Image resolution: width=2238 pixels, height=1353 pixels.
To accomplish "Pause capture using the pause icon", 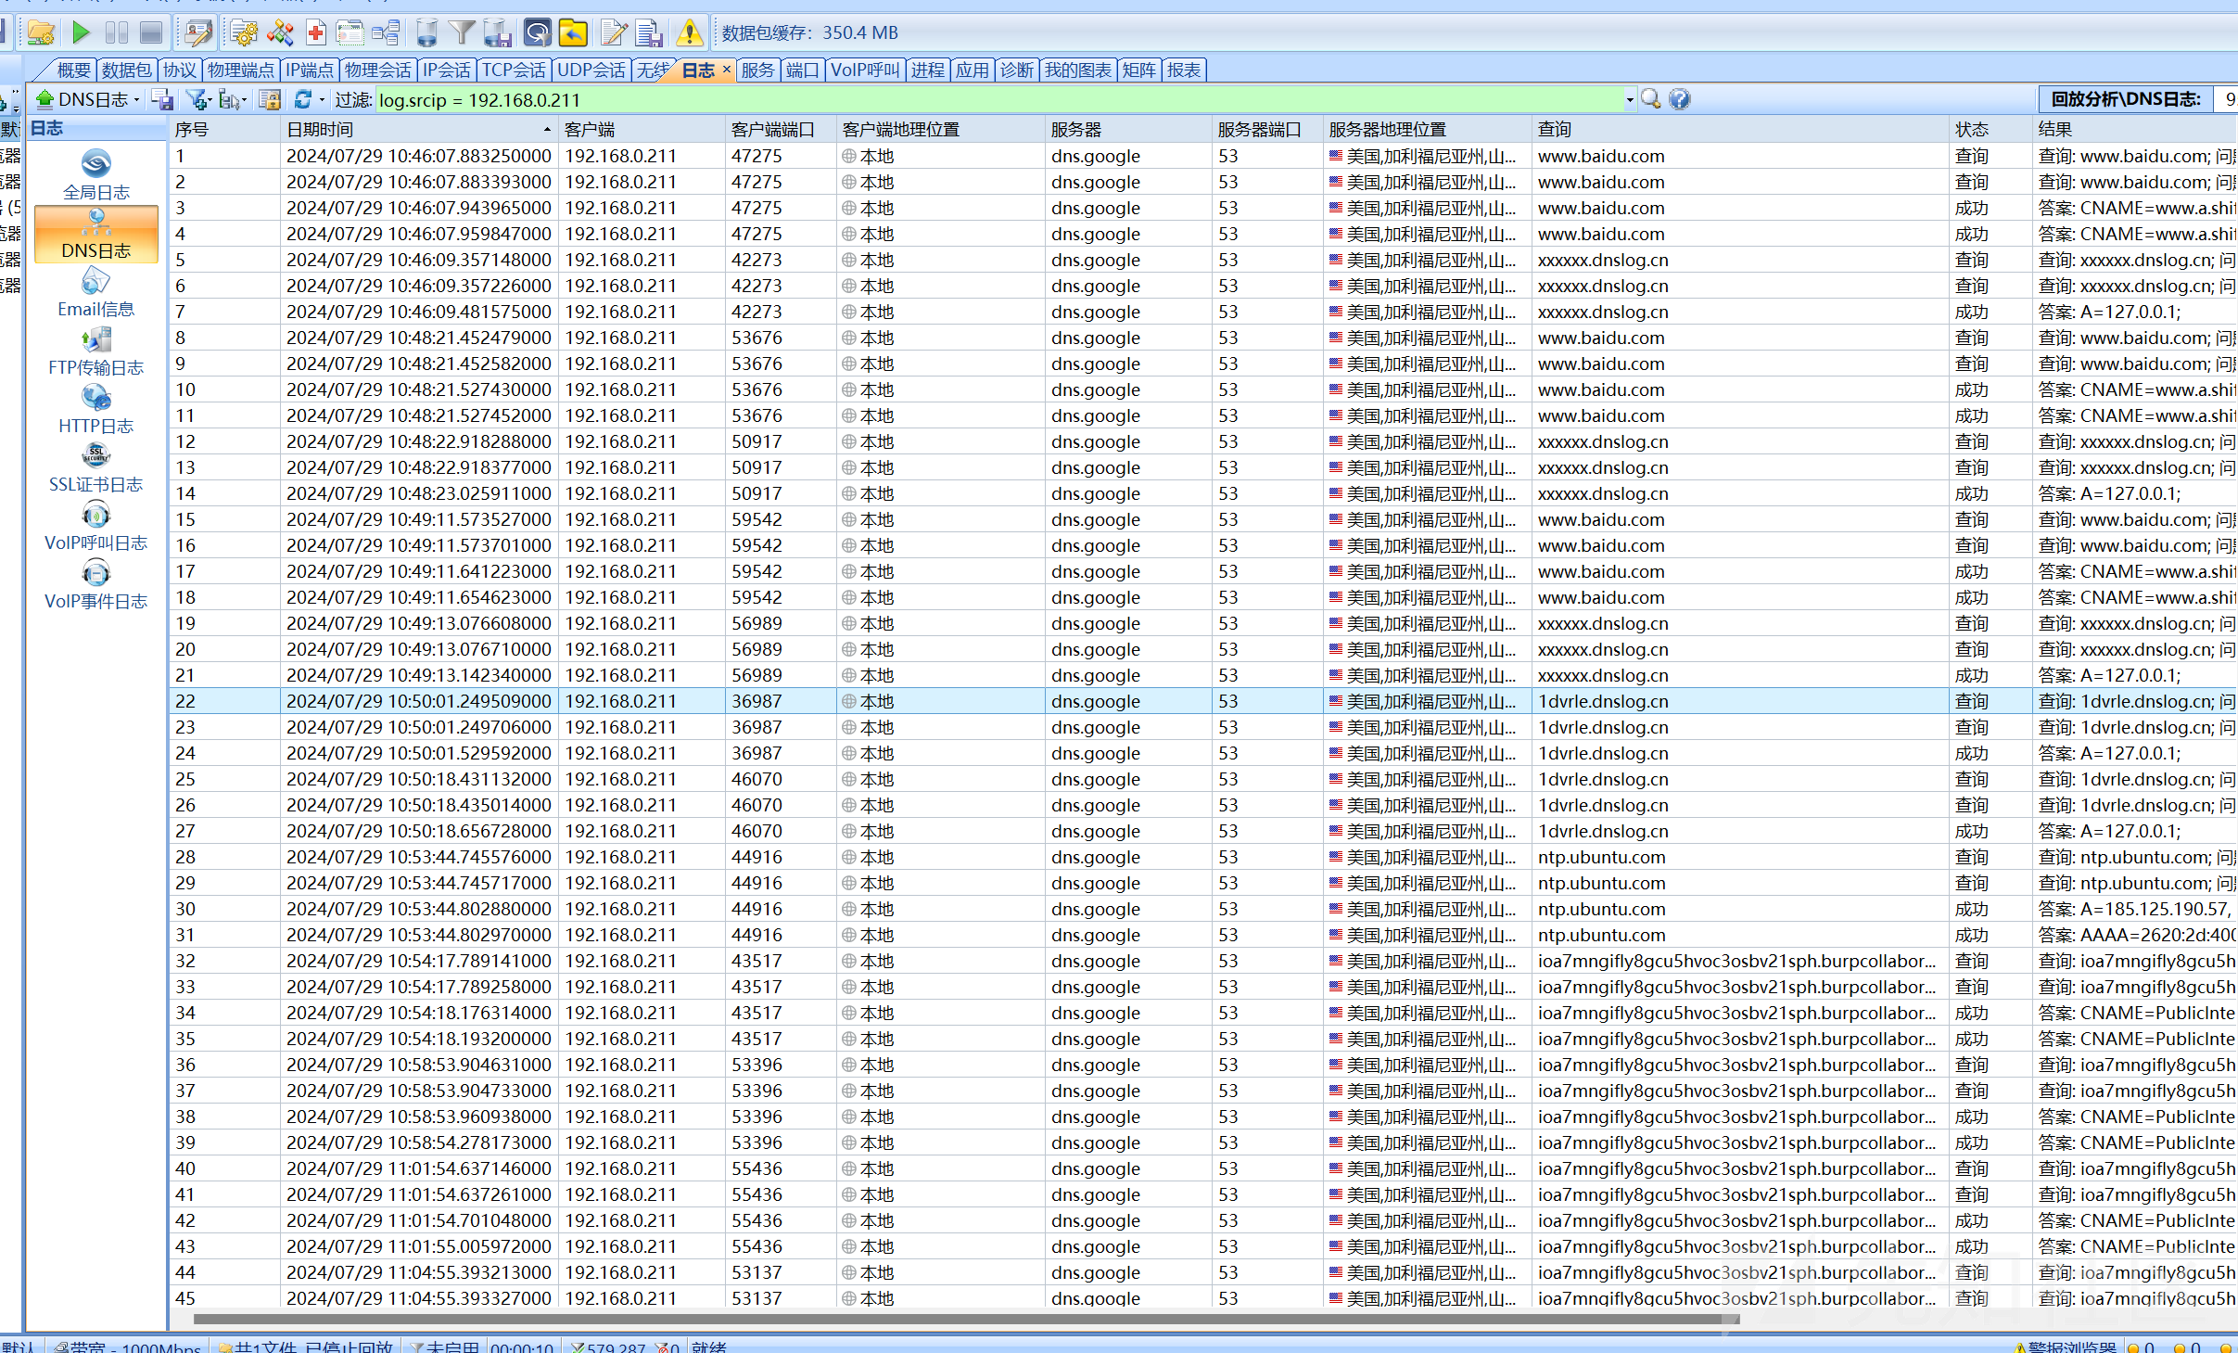I will [116, 33].
